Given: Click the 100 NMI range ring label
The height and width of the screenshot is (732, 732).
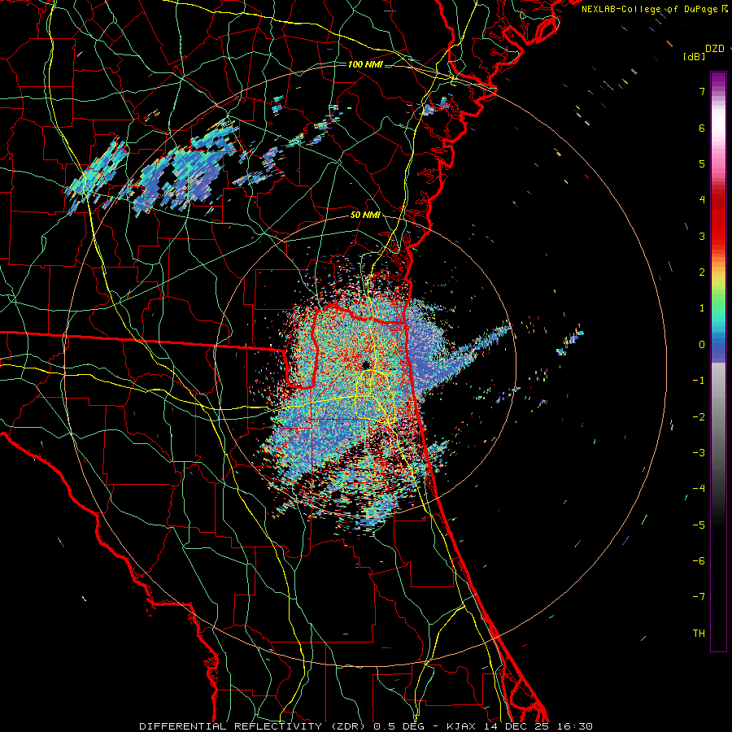Looking at the screenshot, I should coord(365,64).
